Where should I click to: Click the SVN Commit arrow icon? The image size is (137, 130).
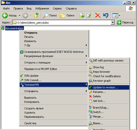[22, 80]
